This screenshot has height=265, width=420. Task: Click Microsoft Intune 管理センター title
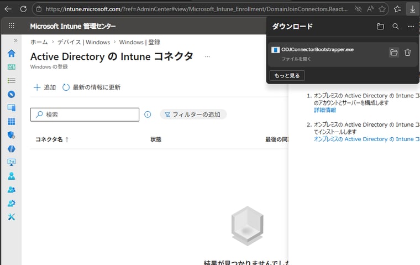(73, 27)
